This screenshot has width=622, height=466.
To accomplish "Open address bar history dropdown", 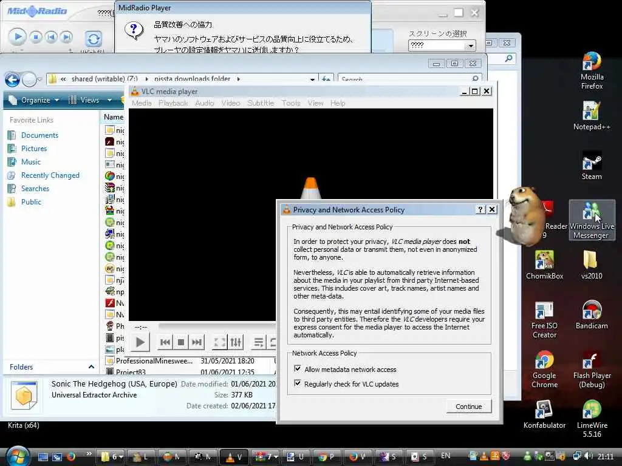I will (313, 79).
